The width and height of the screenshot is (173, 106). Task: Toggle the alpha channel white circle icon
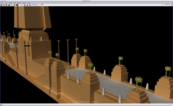tap(20, 5)
